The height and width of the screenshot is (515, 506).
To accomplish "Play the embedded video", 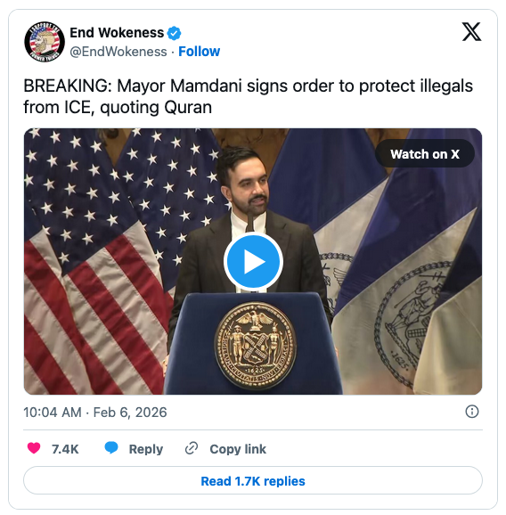I will tap(253, 262).
